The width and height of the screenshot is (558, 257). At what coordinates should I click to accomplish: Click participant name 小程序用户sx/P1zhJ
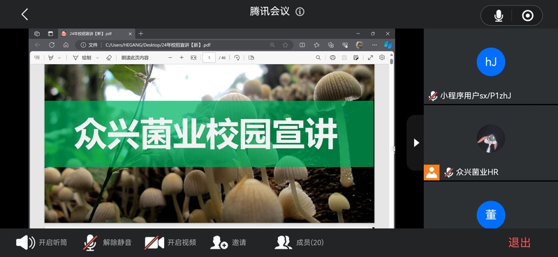[476, 95]
